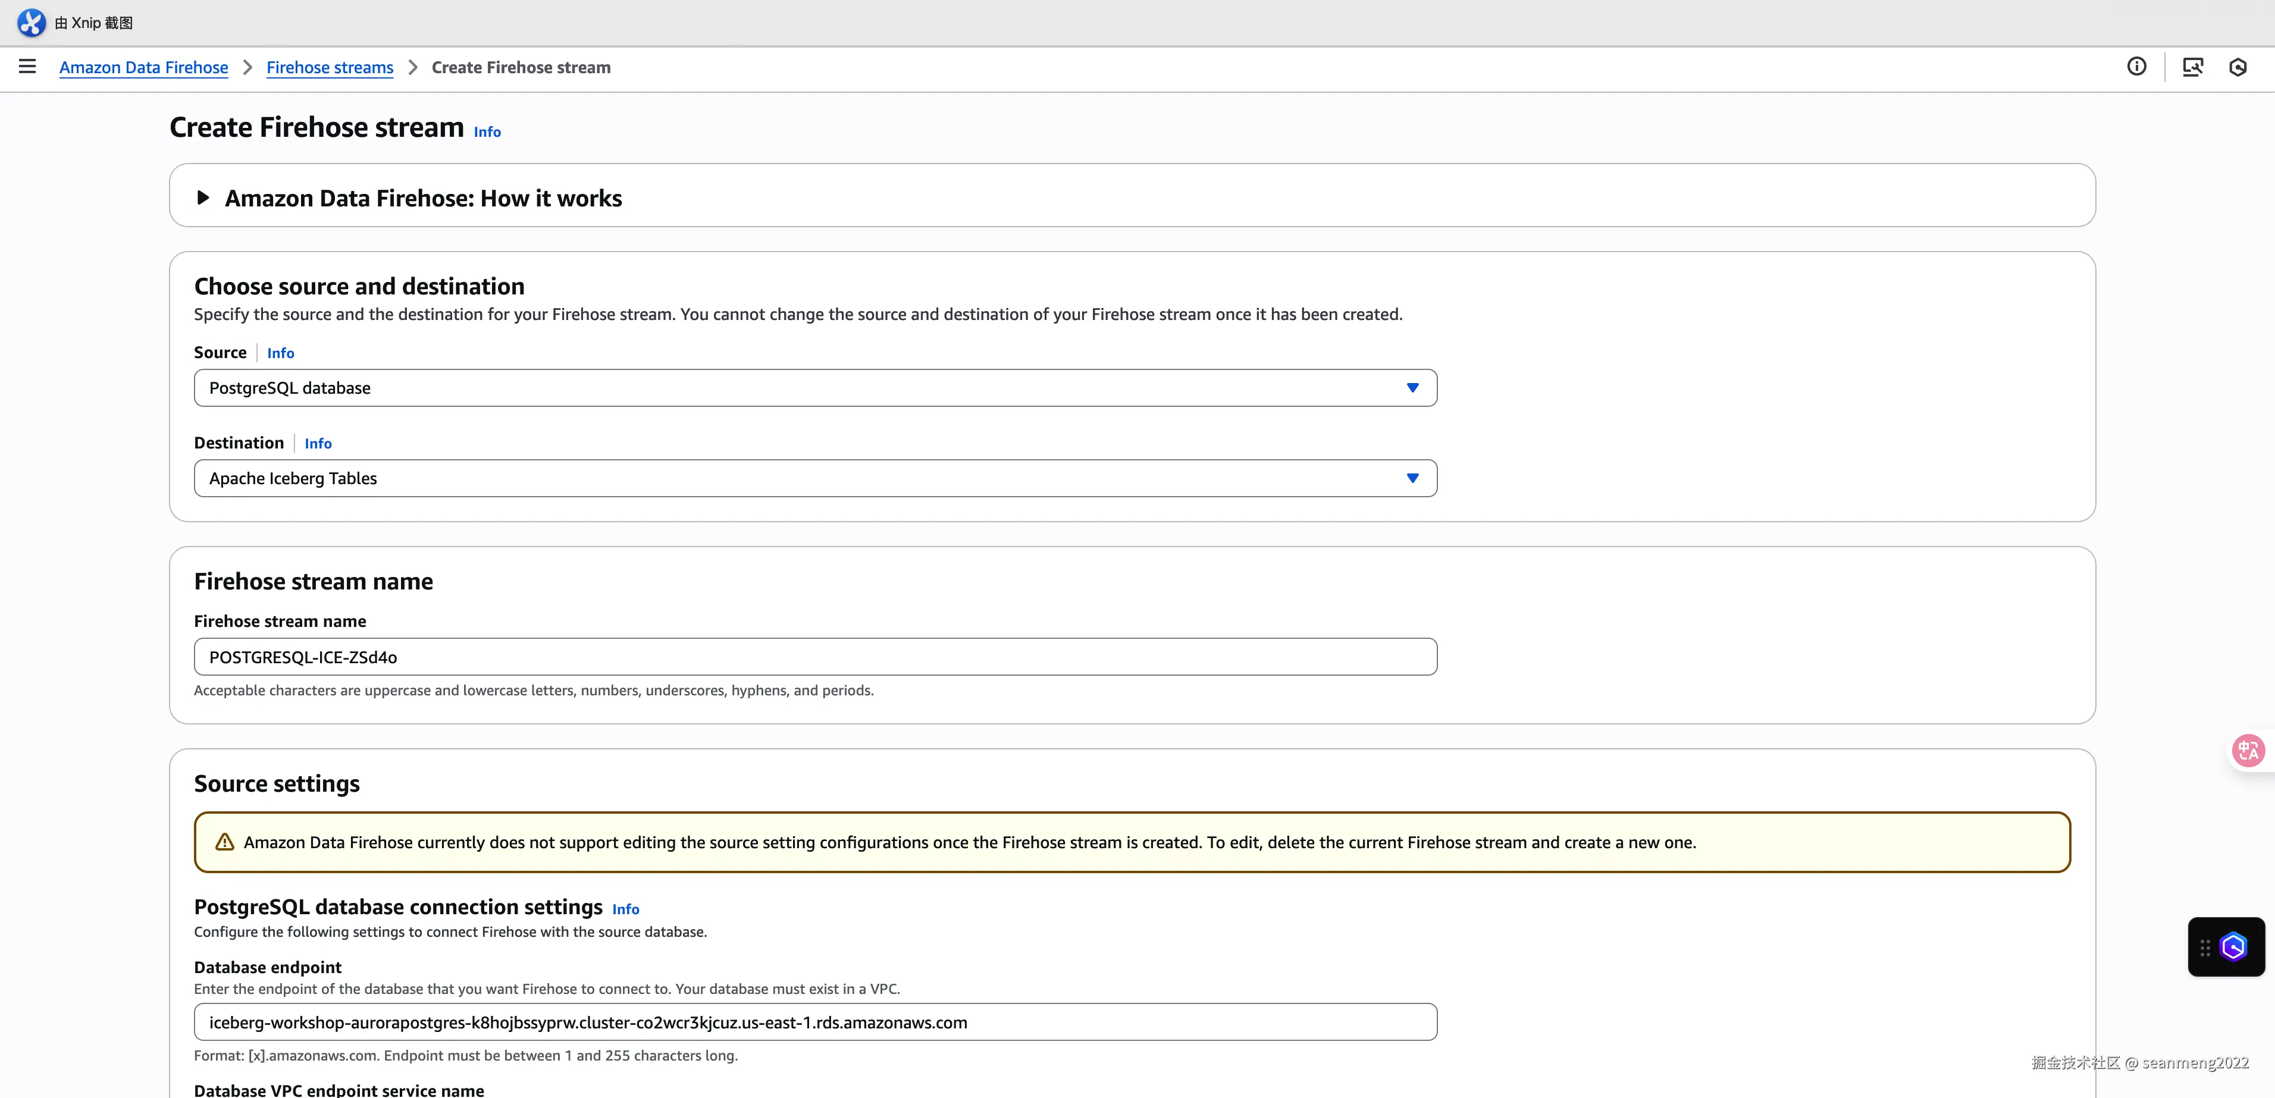This screenshot has height=1098, width=2275.
Task: Click the hexagon icon in top bar
Action: [x=2237, y=67]
